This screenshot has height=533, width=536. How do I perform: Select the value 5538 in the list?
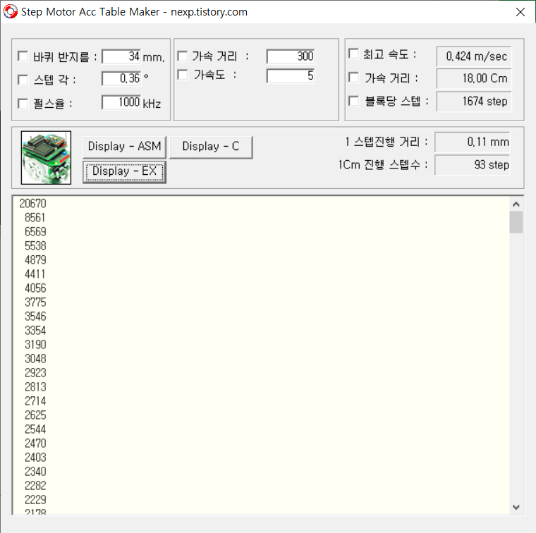pos(35,246)
